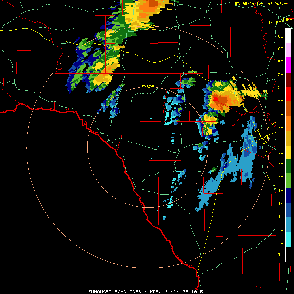Click the '50' legend value
Image resolution: width=294 pixels, height=294 pixels.
281,88
